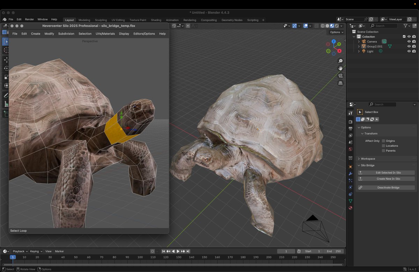Hide the Camera object with eye icon
The width and height of the screenshot is (419, 272).
click(409, 41)
